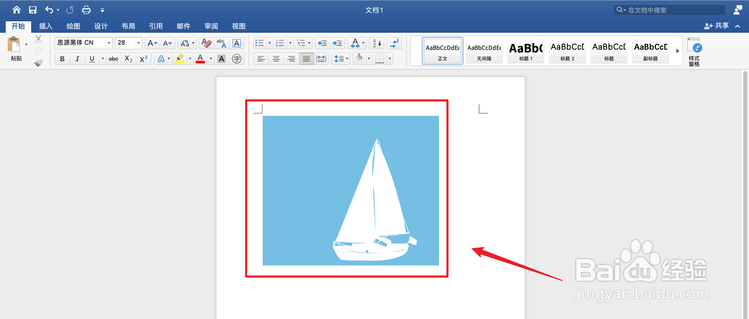Decrease paragraph indent
The width and height of the screenshot is (749, 319).
pos(322,43)
